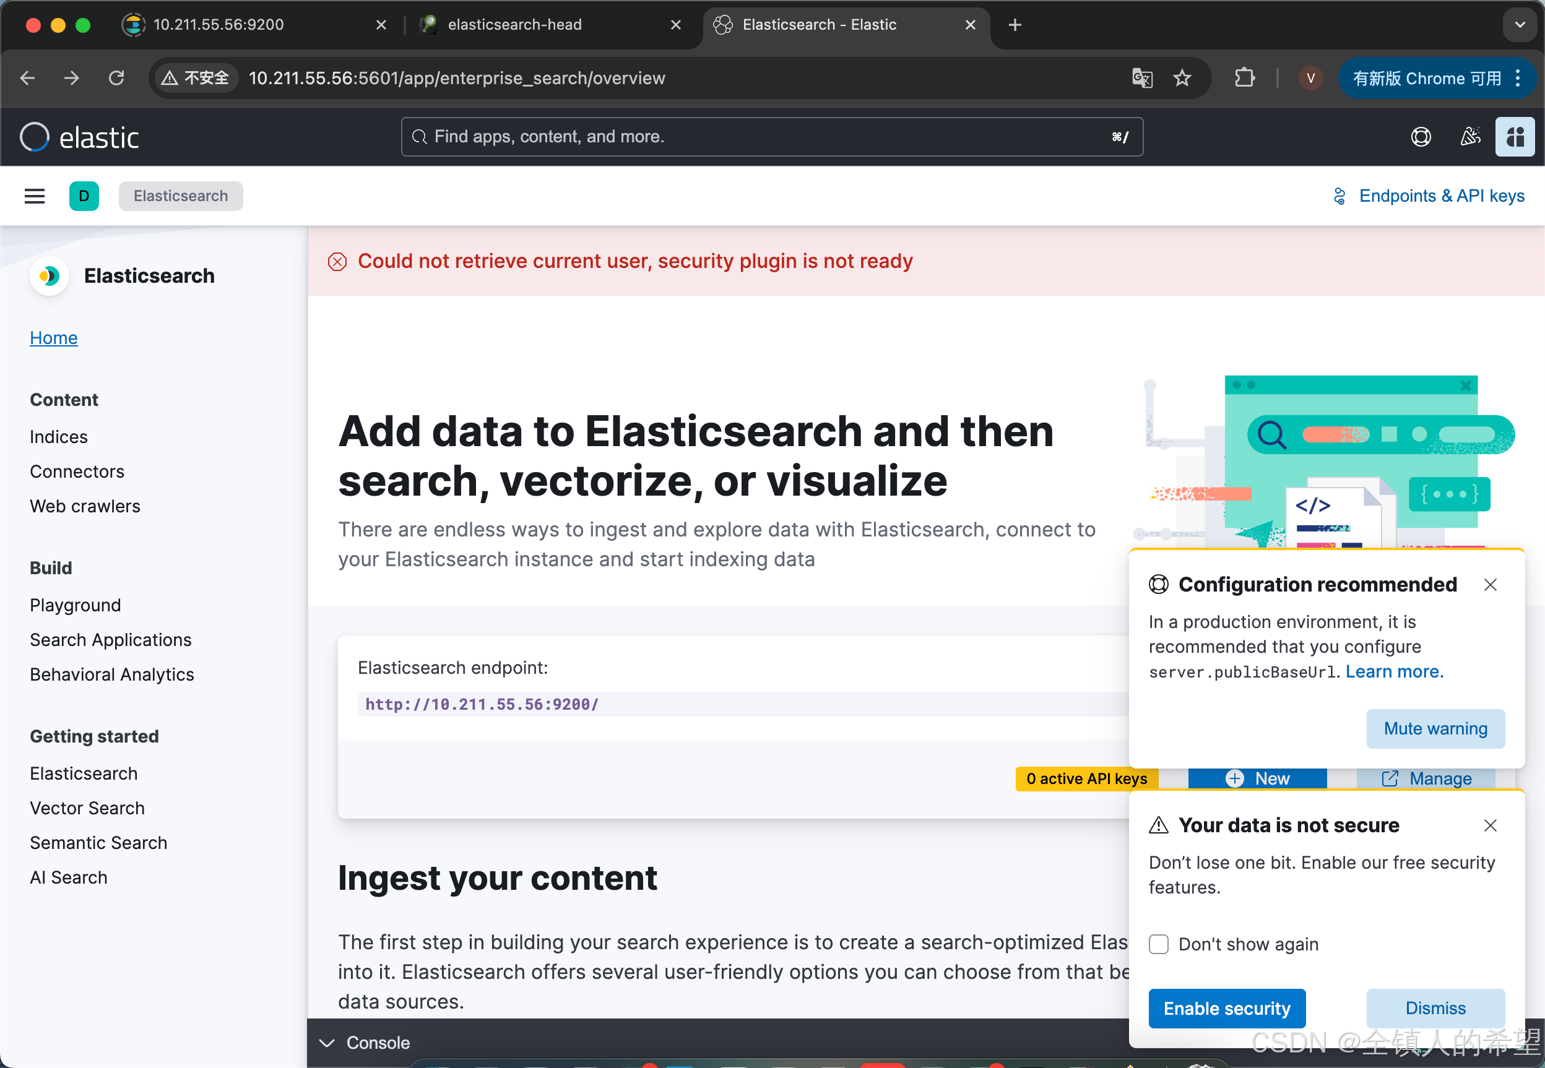Switch to the elasticsearch-head tab

pyautogui.click(x=549, y=25)
